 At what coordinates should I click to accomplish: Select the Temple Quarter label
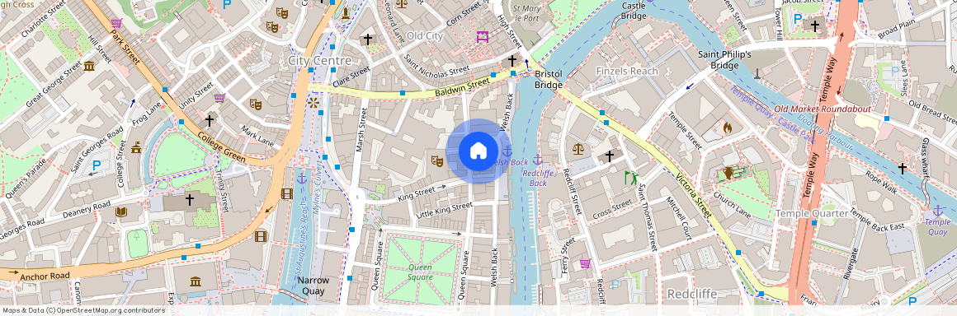coord(812,214)
